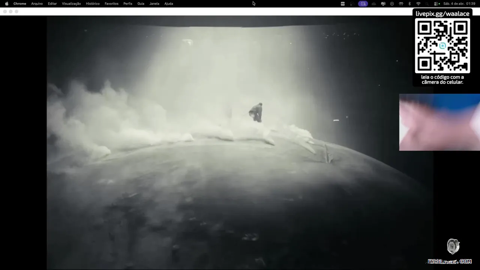480x270 pixels.
Task: Open the Visualização menu
Action: (x=71, y=3)
